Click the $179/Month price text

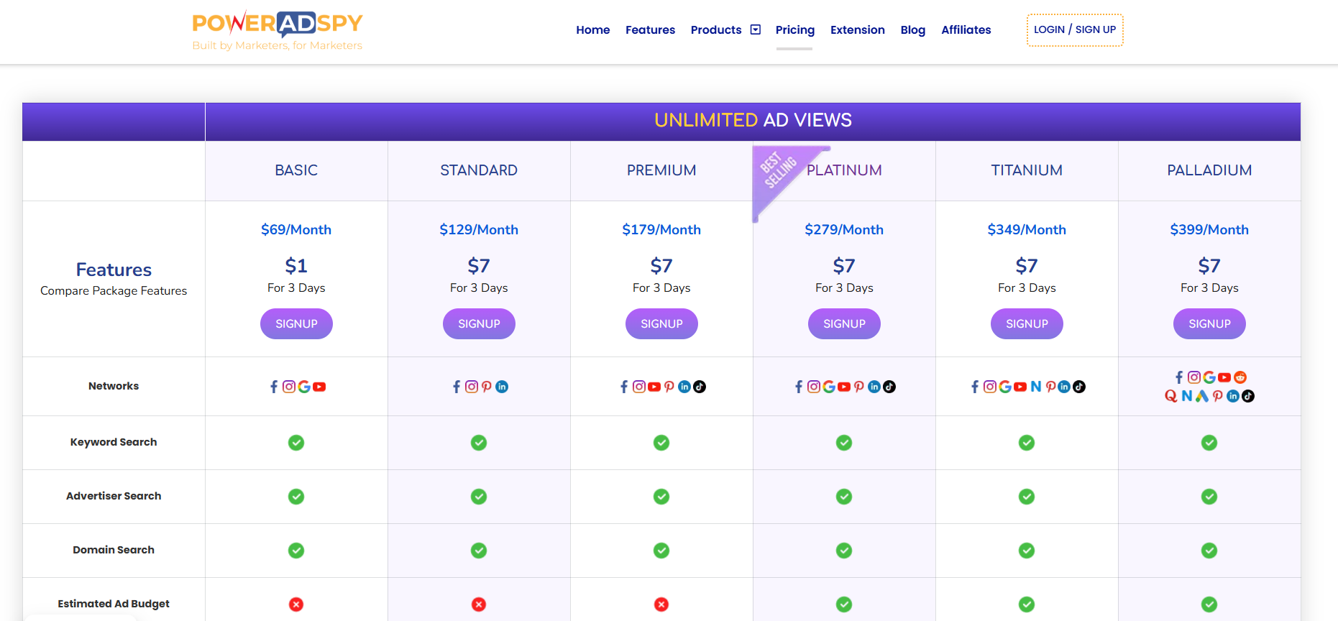click(661, 229)
